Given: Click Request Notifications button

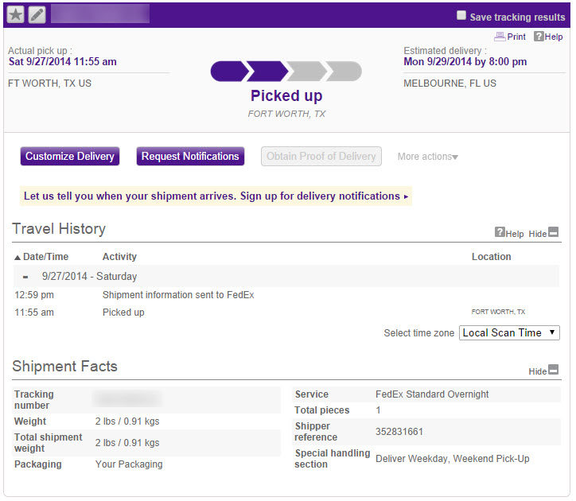Looking at the screenshot, I should pyautogui.click(x=190, y=157).
